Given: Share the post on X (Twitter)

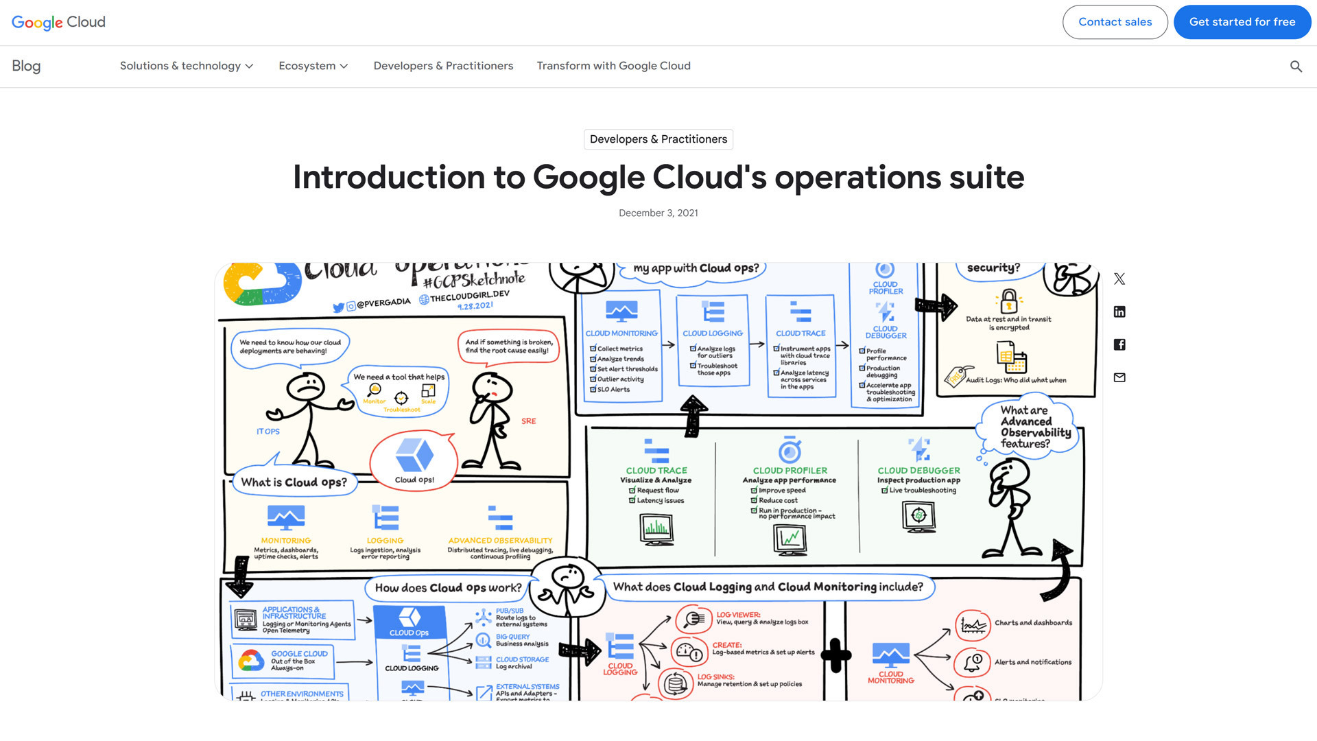Looking at the screenshot, I should (1119, 279).
